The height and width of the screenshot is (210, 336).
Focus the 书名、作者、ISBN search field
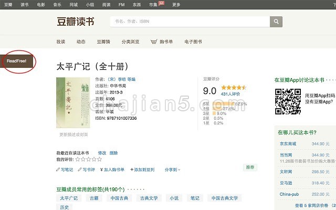tap(190, 22)
